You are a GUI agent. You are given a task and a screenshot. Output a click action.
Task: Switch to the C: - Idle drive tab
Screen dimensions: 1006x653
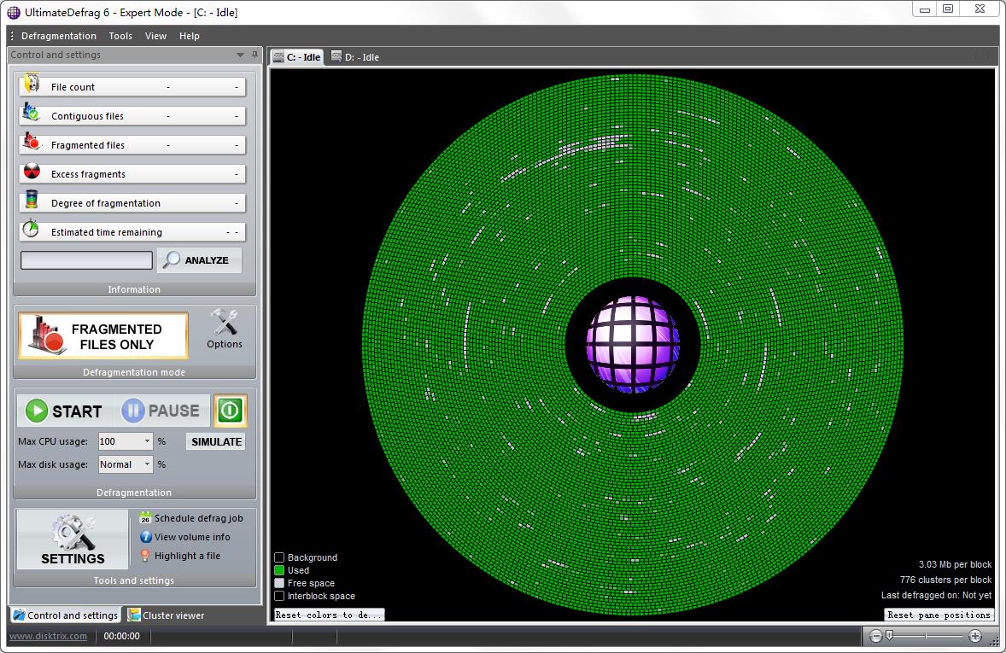296,57
